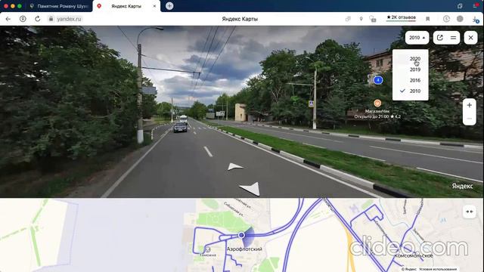Click the circular S extension icon

pos(446,19)
